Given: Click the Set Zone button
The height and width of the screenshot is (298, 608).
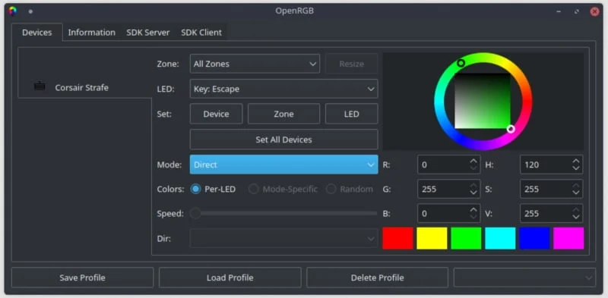Looking at the screenshot, I should pyautogui.click(x=283, y=114).
